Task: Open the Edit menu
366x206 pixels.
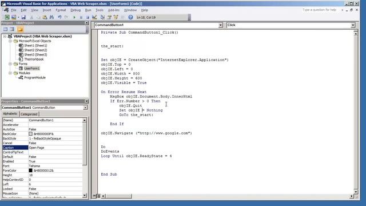Action: [x=23, y=10]
